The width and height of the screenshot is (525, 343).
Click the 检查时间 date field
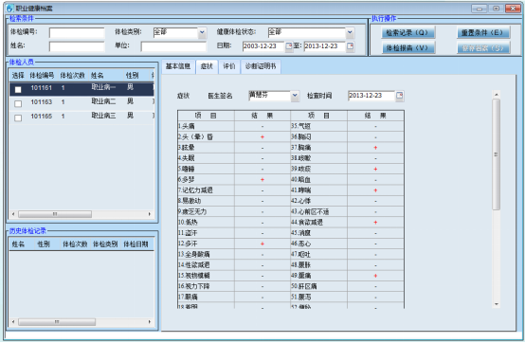click(x=371, y=96)
